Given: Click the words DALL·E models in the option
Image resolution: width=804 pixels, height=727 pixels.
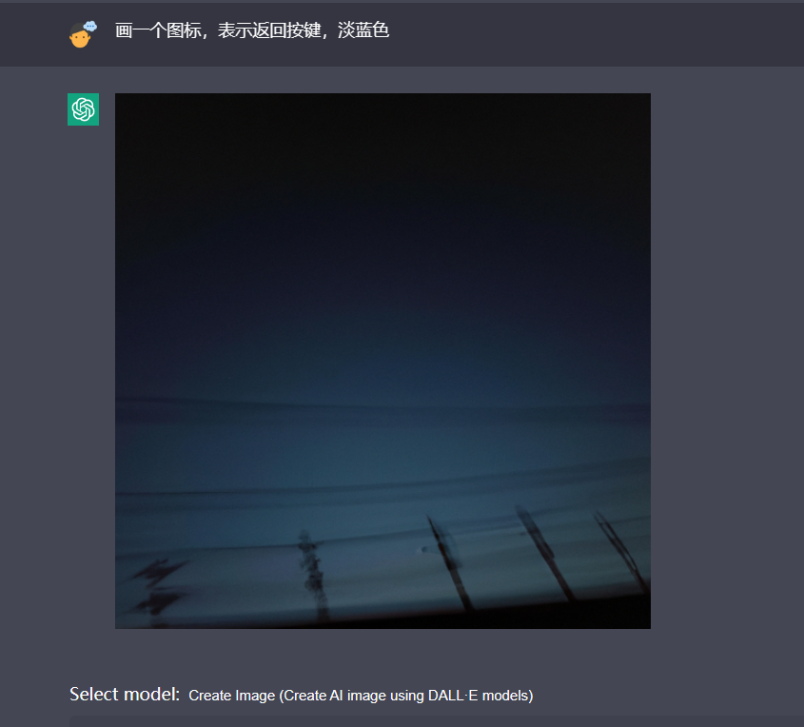Looking at the screenshot, I should click(x=480, y=696).
